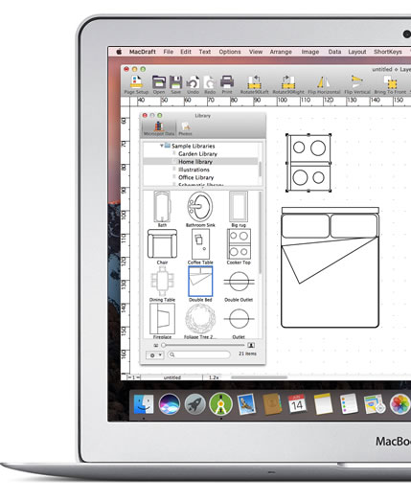Select the Coffee Table symbol
The image size is (411, 502).
[200, 246]
